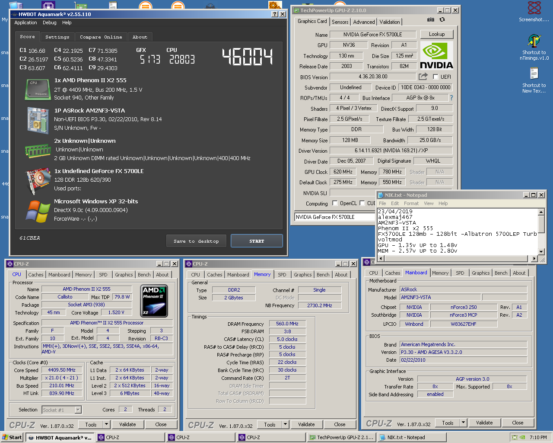Image resolution: width=553 pixels, height=443 pixels.
Task: Click the NVIDIA logo in GPU-Z
Action: 436,55
